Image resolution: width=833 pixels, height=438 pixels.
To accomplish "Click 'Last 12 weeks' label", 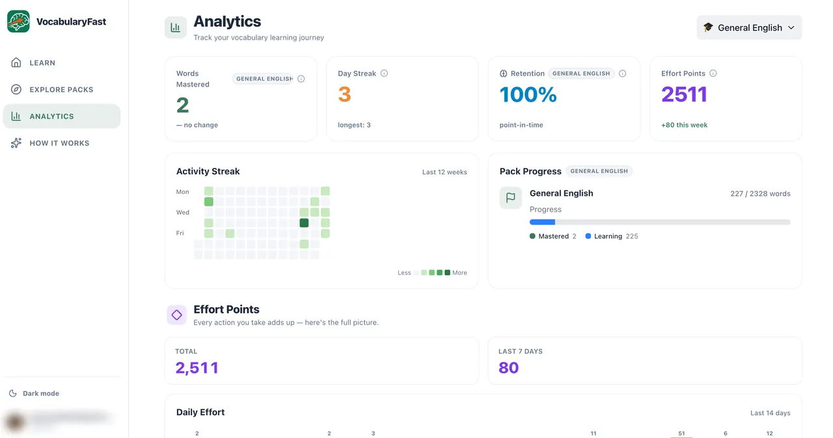I will tap(444, 172).
